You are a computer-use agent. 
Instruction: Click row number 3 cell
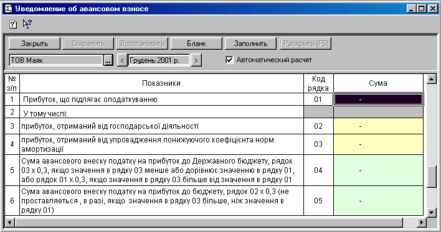pos(12,126)
